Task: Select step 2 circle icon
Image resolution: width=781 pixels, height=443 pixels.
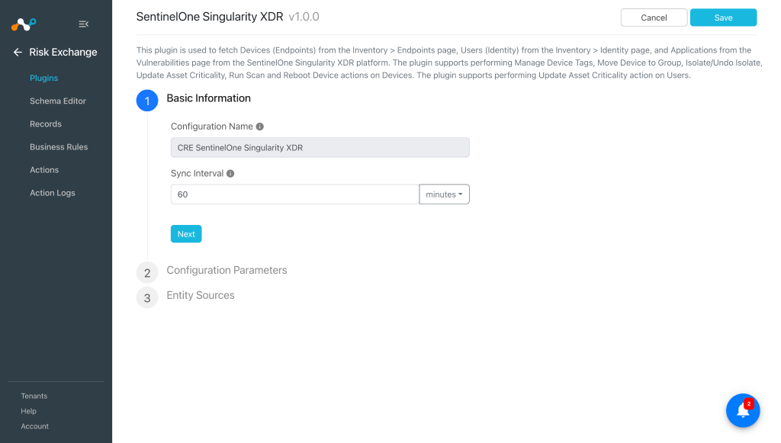Action: [147, 273]
